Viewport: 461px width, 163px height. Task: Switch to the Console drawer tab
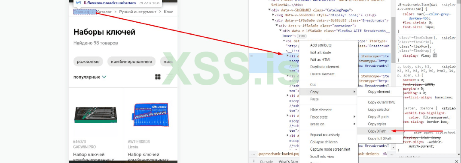point(267,162)
